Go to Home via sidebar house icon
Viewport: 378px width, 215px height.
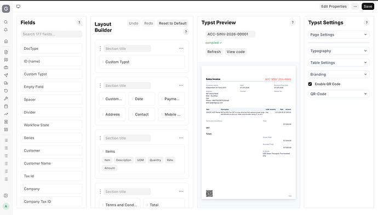[x=6, y=41]
